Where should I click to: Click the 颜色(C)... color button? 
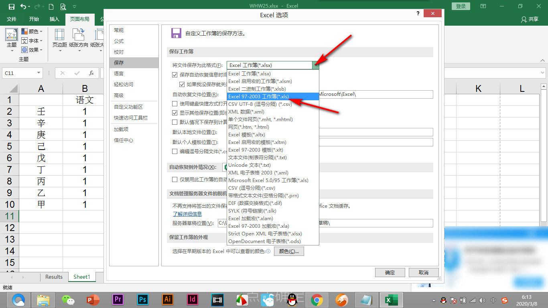coord(289,251)
